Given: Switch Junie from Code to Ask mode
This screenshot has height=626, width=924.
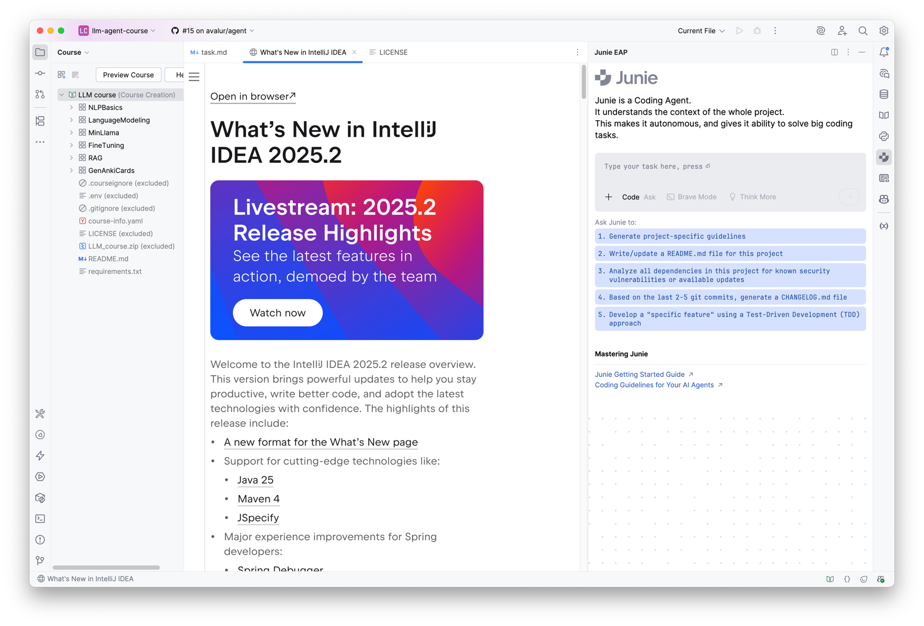Looking at the screenshot, I should [x=650, y=197].
